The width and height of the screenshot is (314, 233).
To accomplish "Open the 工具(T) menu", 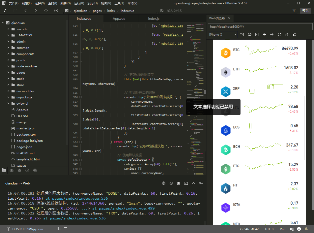I will coord(119,3).
